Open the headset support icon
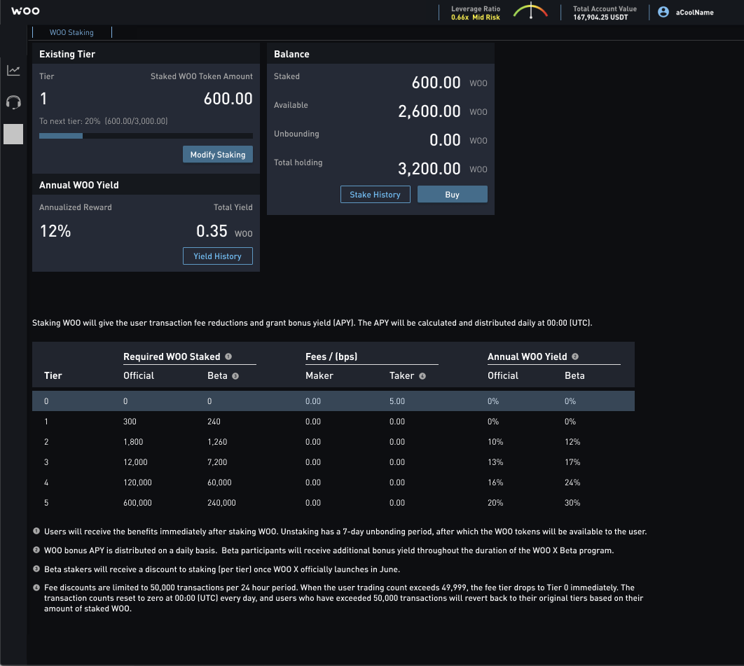Screen dimensions: 744x666 point(13,102)
